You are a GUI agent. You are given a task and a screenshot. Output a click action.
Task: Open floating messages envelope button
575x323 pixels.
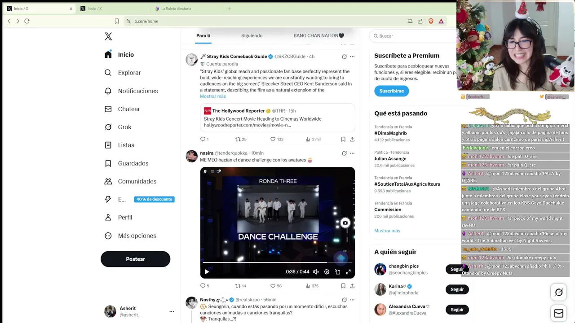point(559,314)
